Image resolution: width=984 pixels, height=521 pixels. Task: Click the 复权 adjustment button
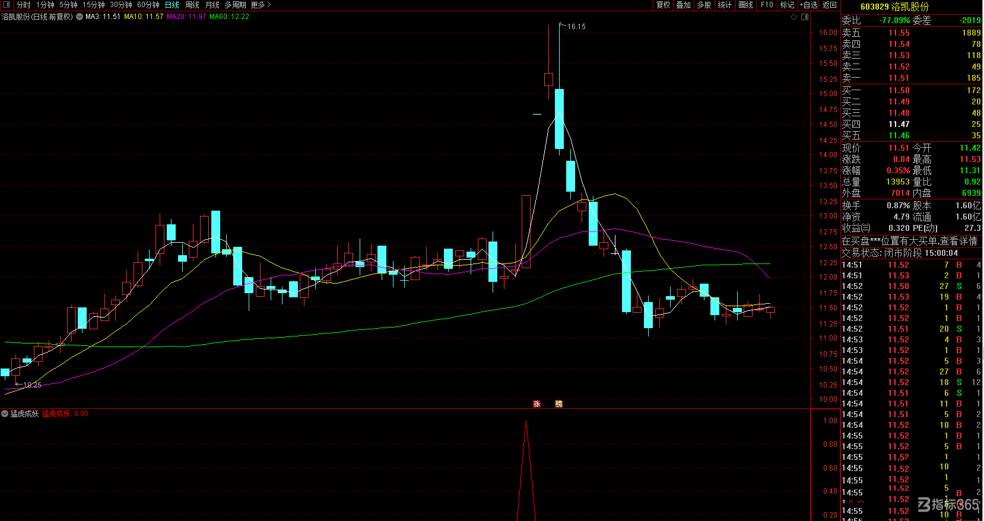[663, 5]
